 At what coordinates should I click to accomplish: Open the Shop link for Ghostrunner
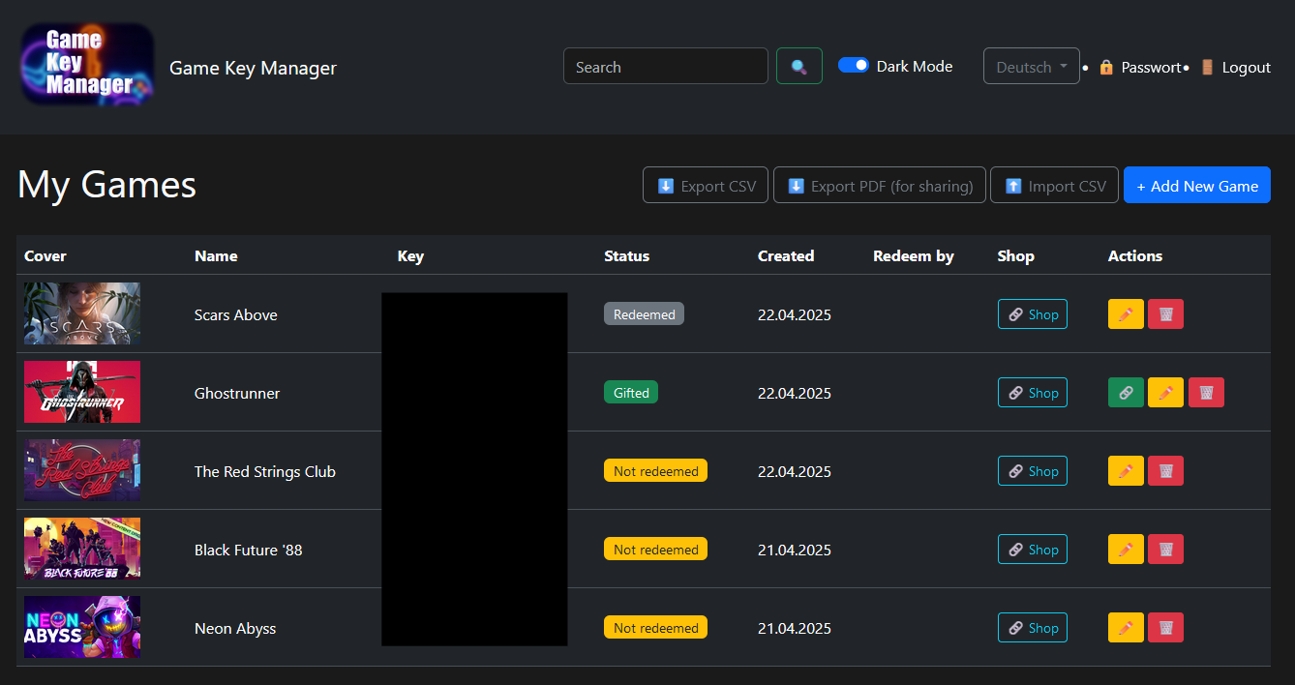tap(1032, 392)
